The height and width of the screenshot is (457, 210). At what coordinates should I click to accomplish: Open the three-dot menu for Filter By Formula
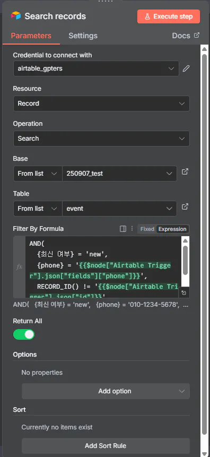pos(132,228)
